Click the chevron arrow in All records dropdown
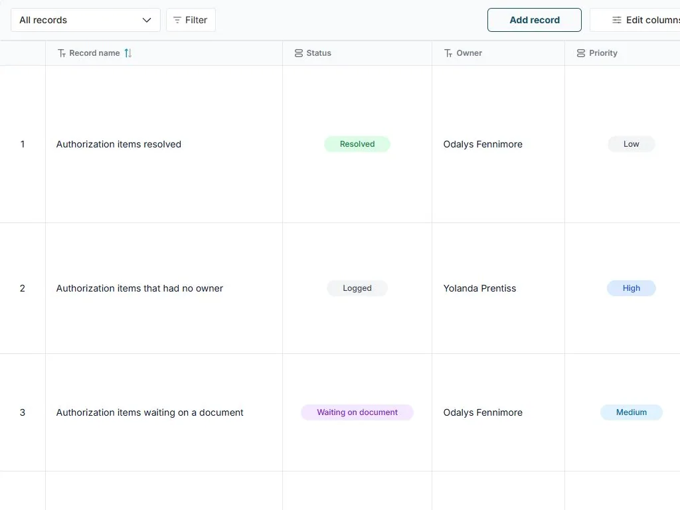 click(147, 20)
